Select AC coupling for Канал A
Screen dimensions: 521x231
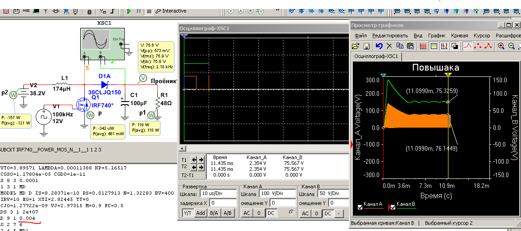[x=246, y=213]
